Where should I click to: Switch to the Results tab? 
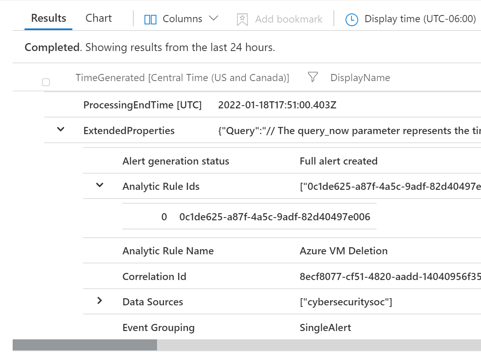49,18
